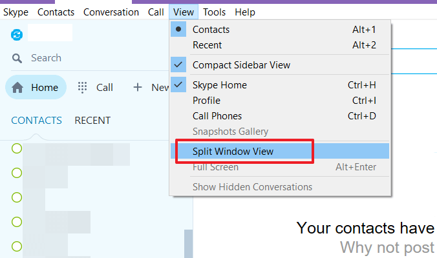Click the contact list scrollbar
The height and width of the screenshot is (258, 437).
188,244
